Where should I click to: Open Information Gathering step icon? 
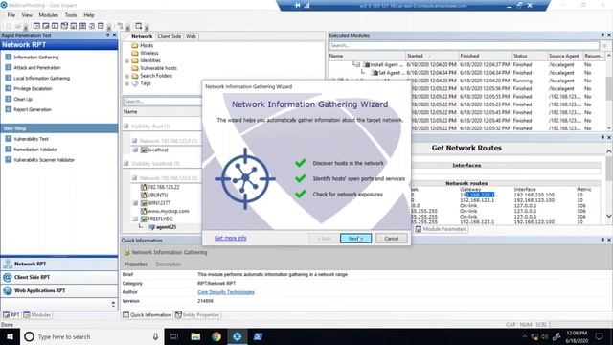(9, 57)
